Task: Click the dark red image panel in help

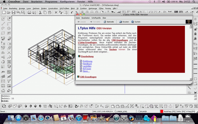Action: point(161,49)
